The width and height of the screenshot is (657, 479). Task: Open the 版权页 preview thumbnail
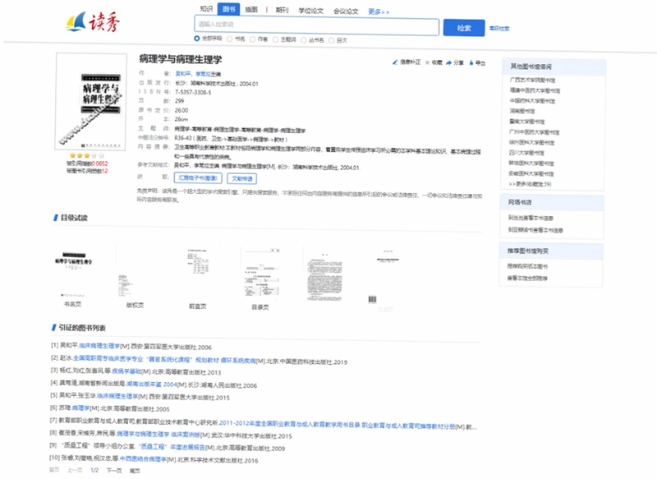click(134, 274)
